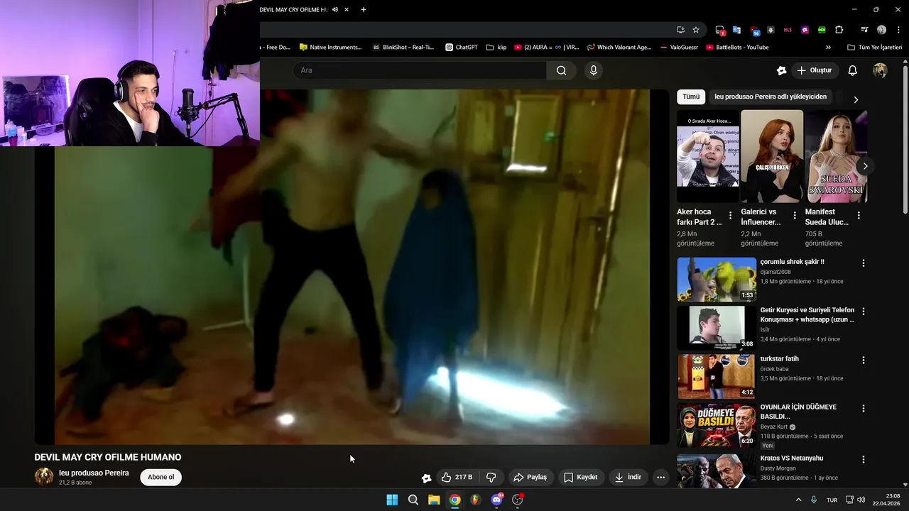
Task: Open the Chrome extensions puzzle icon
Action: [839, 30]
